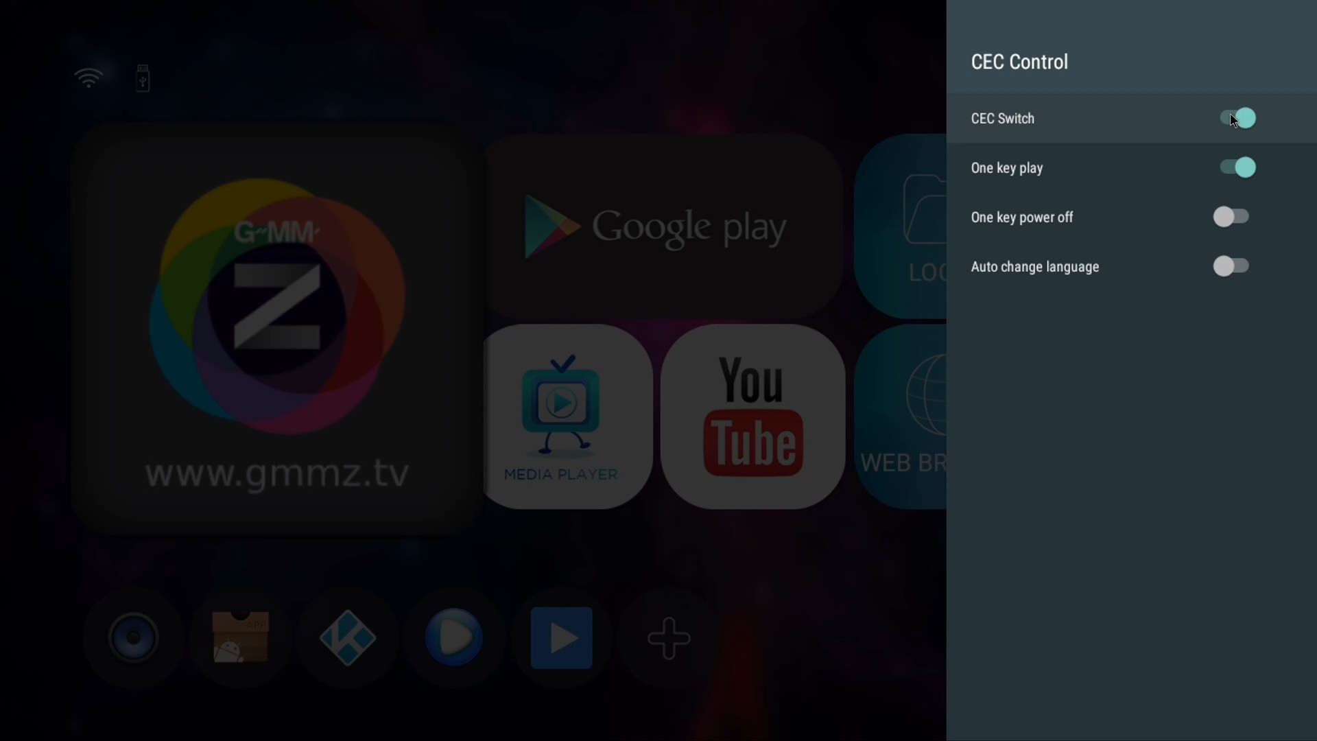Enable One key power off
This screenshot has height=741, width=1317.
point(1231,216)
